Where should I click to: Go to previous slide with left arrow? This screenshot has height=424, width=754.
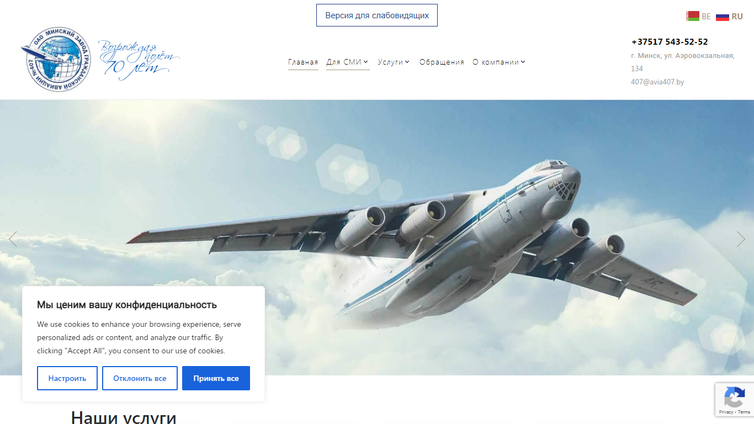click(13, 239)
